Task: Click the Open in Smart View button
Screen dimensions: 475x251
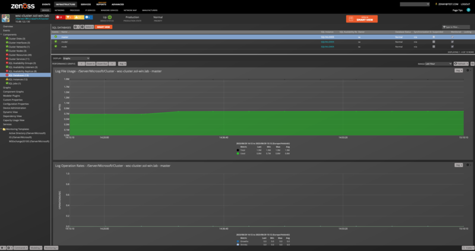Action: tap(362, 19)
